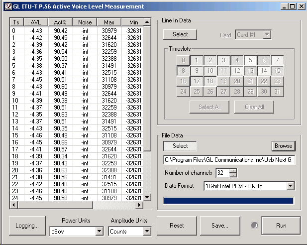Click the file path input field
The image size is (307, 245).
coord(229,160)
